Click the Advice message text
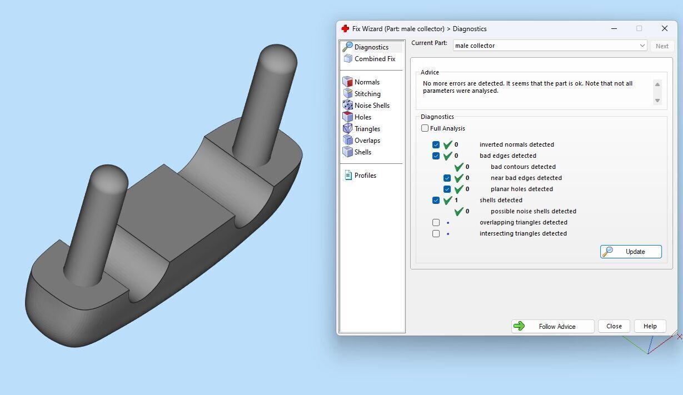Image resolution: width=683 pixels, height=395 pixels. (x=527, y=87)
